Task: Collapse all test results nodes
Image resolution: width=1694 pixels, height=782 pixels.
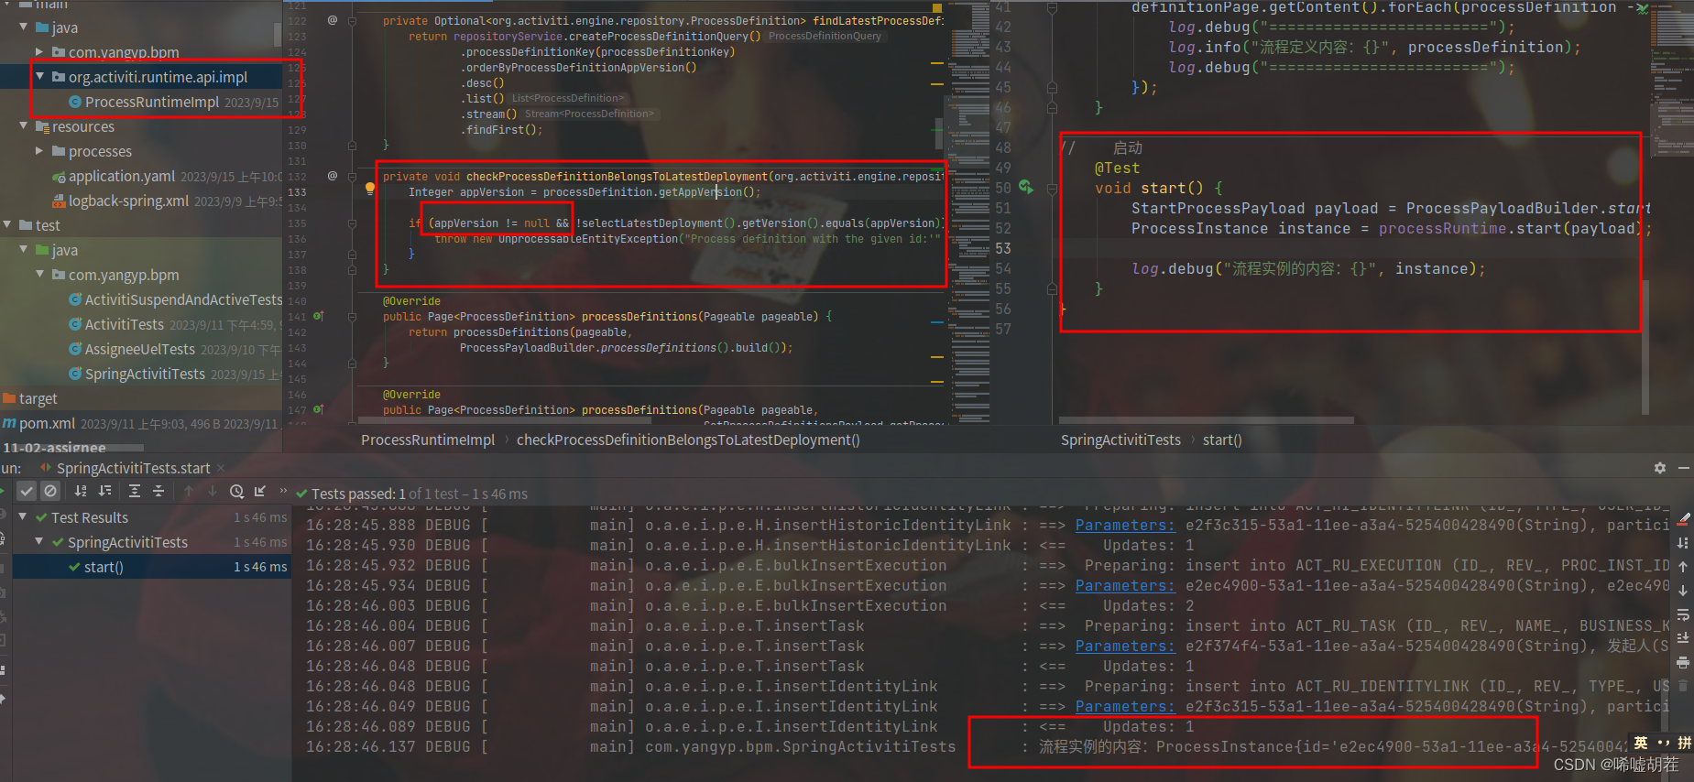Action: (x=158, y=492)
